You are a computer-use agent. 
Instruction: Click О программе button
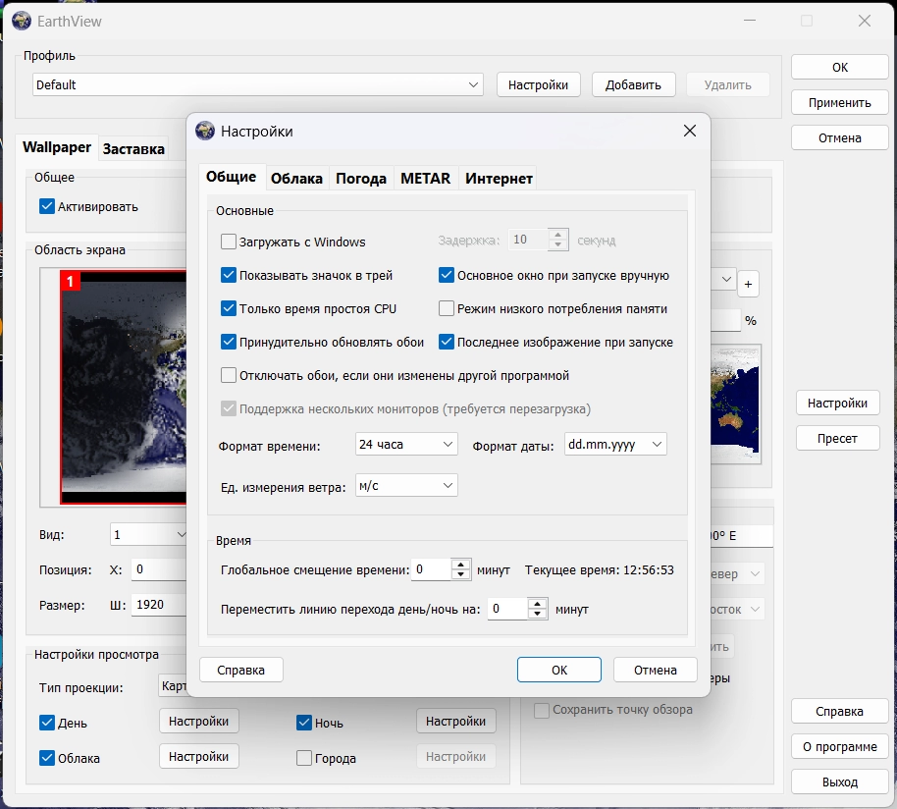840,746
